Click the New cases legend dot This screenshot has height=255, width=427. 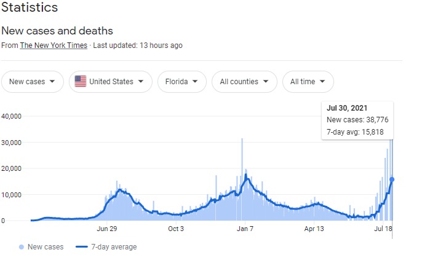tap(22, 247)
